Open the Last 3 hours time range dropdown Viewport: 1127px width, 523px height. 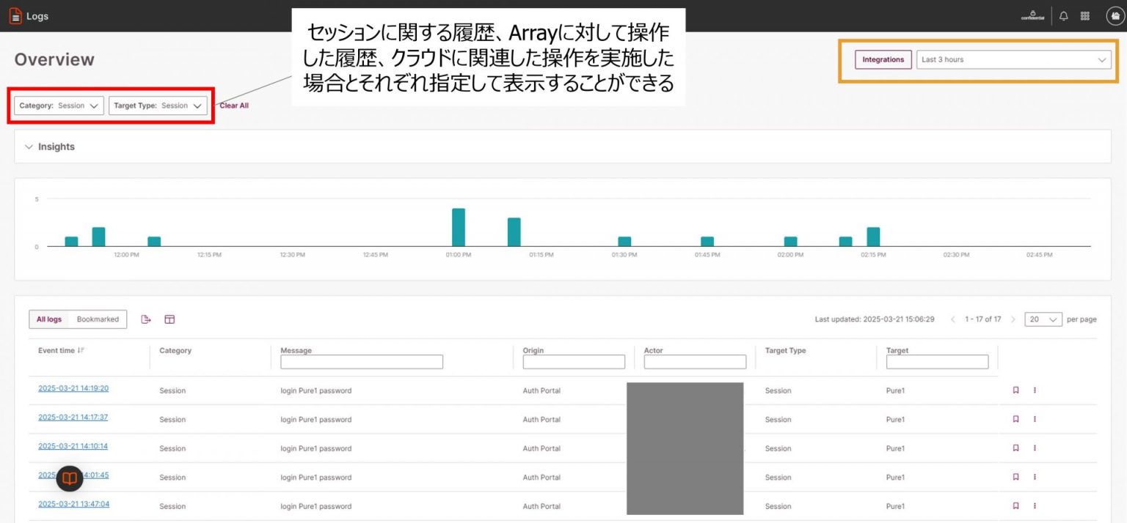pyautogui.click(x=1013, y=59)
